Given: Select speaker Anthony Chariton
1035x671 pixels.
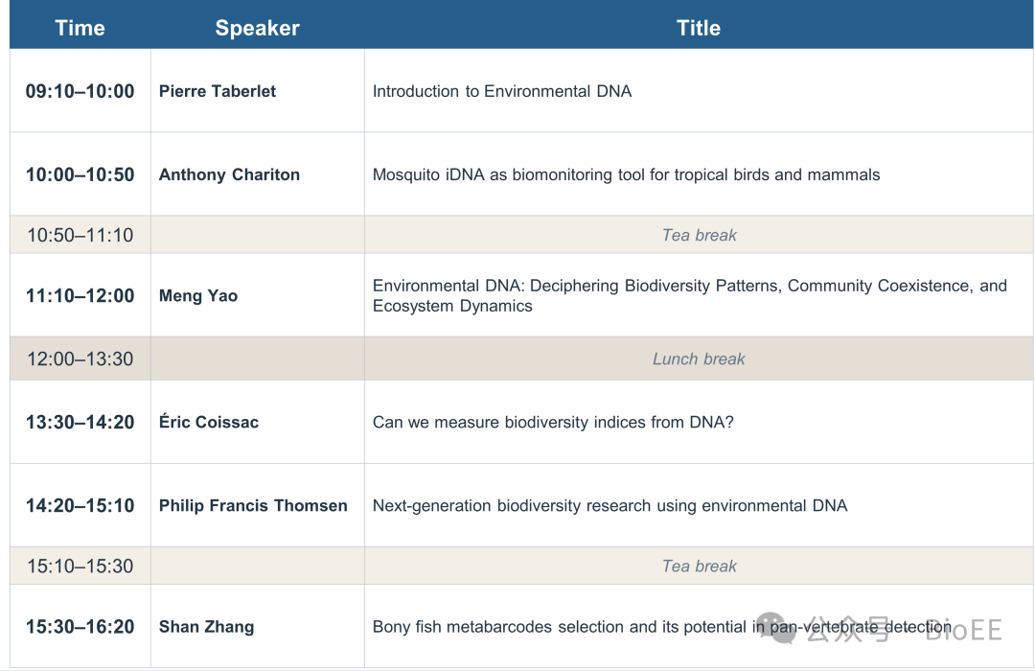Looking at the screenshot, I should 229,174.
